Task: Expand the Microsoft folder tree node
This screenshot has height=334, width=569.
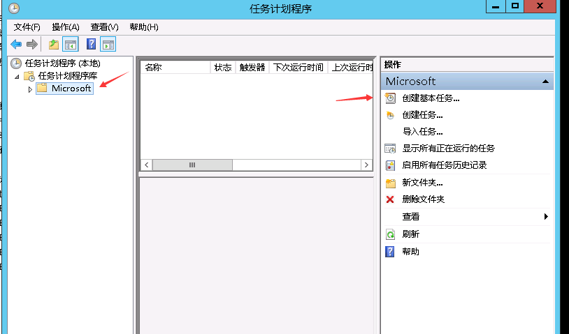Action: (30, 89)
